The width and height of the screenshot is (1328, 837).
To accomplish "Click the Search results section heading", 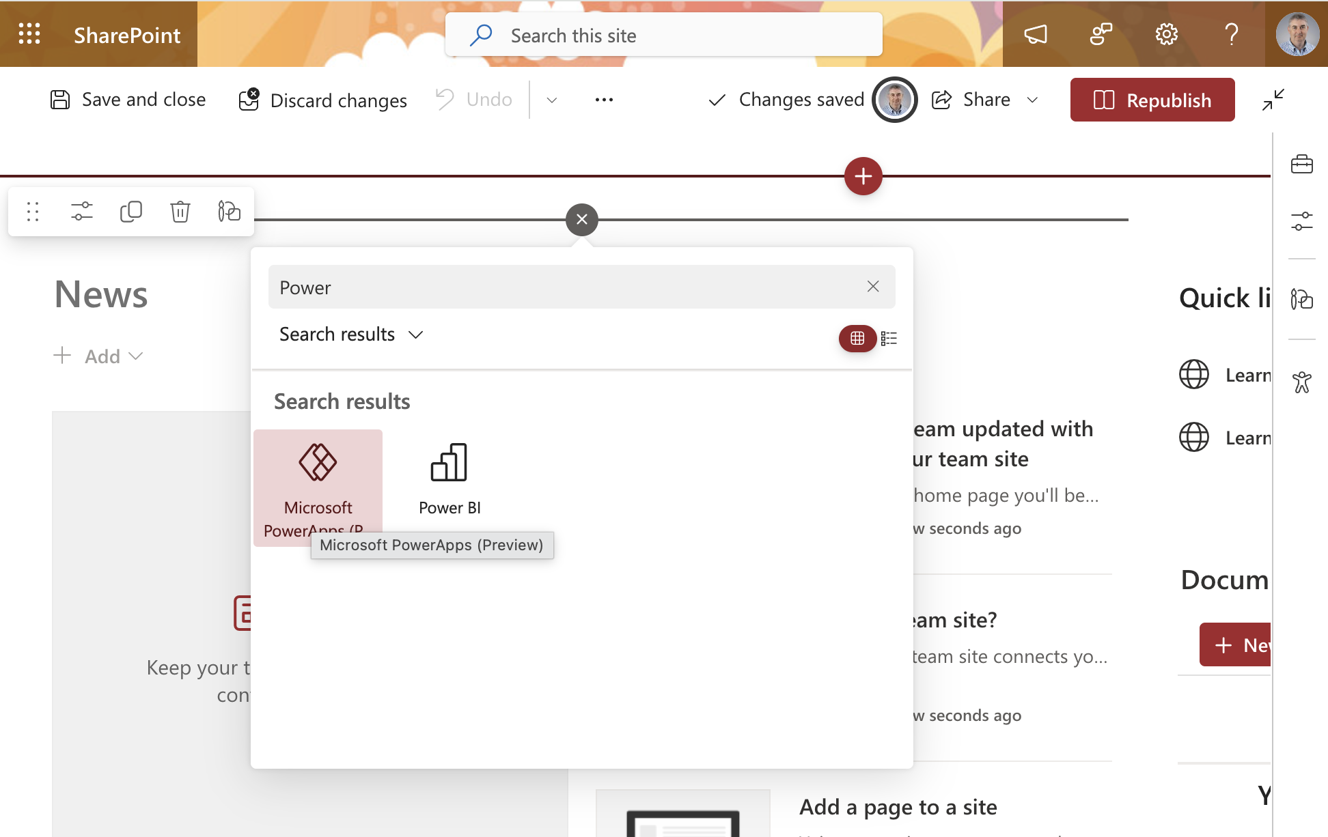I will [342, 401].
